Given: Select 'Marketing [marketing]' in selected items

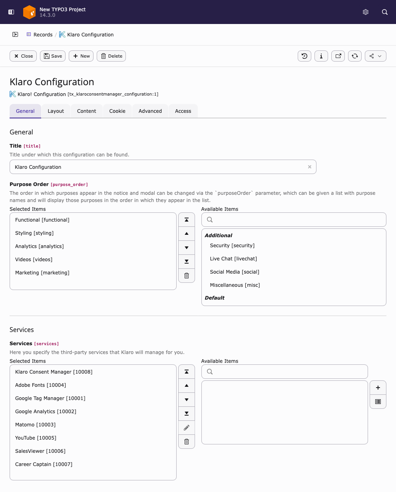Looking at the screenshot, I should click(x=93, y=272).
